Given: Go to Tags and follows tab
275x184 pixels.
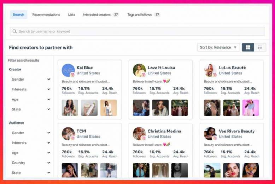Looking at the screenshot, I should 139,15.
